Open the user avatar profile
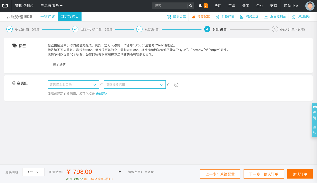Screen dimensions: 317x183 point(310,6)
